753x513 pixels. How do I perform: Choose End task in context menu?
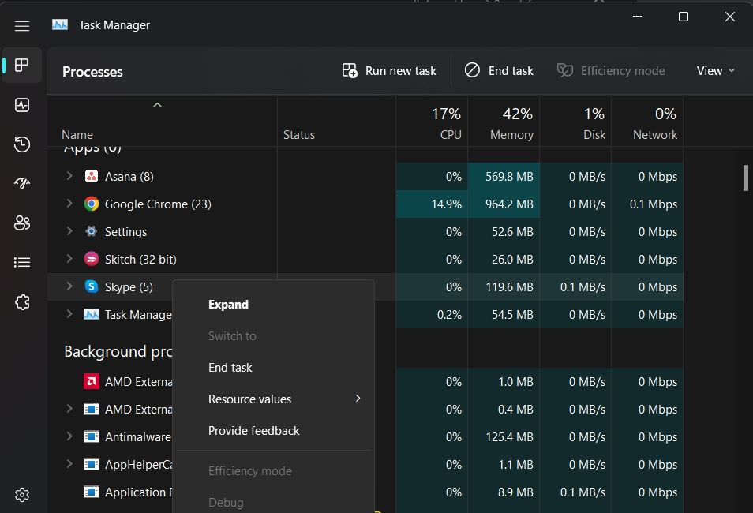[230, 368]
